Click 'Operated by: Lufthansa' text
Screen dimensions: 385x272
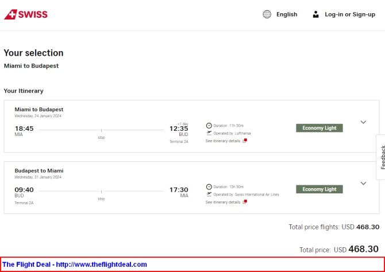(232, 134)
